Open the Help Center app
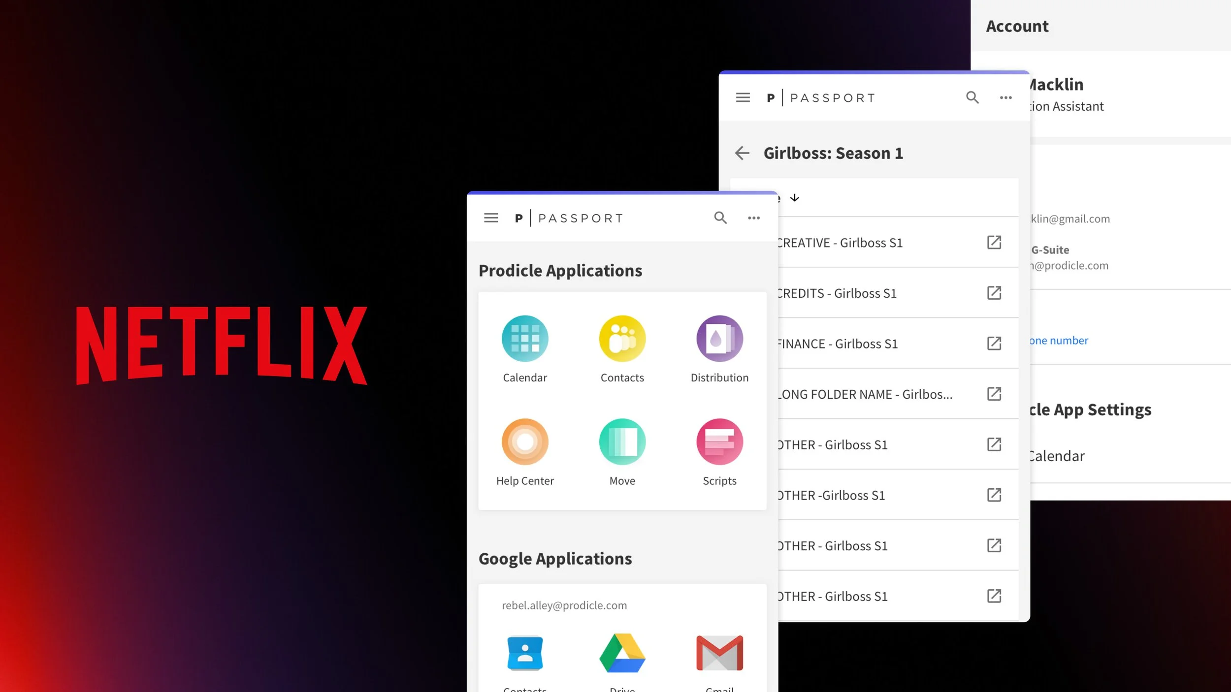 click(x=525, y=452)
